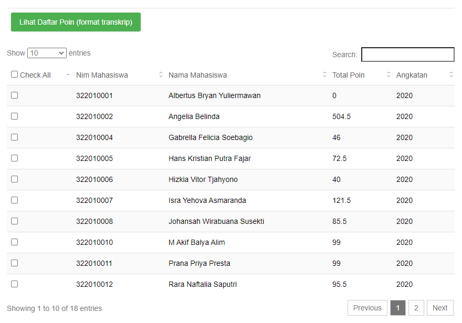Click the sort arrows for Nama Mahasiswa column
The width and height of the screenshot is (462, 323).
pos(324,74)
